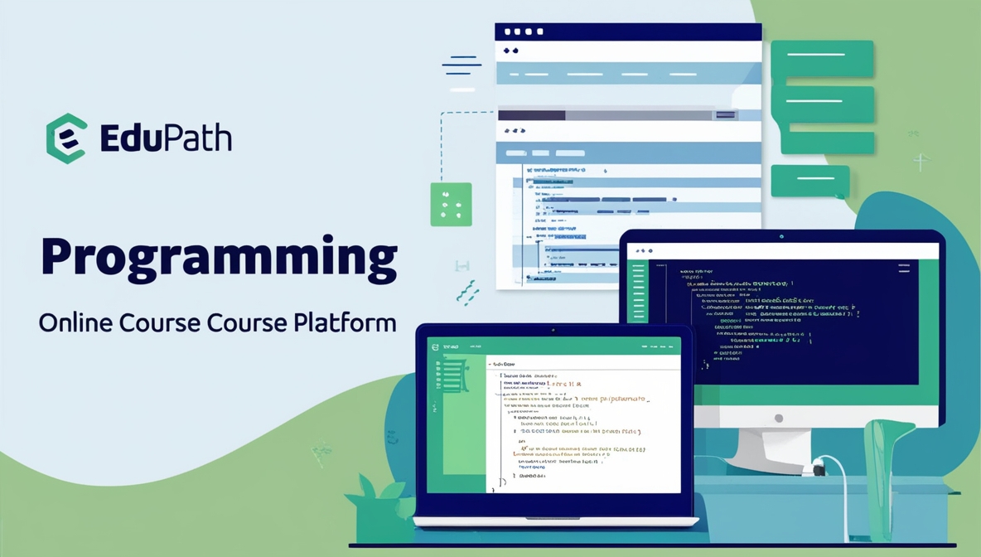The height and width of the screenshot is (557, 981).
Task: Click the small button right of gray progress bar
Action: coord(725,115)
